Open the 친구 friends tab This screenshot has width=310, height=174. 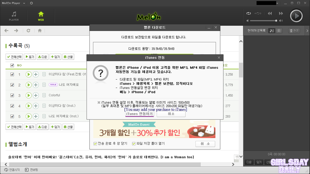[x=294, y=31]
